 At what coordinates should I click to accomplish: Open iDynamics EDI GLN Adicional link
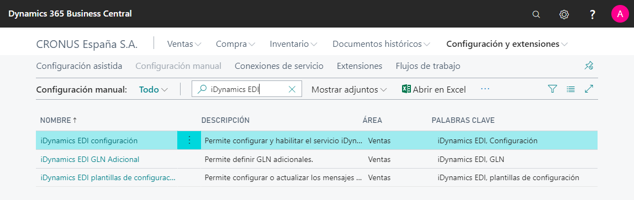point(90,159)
